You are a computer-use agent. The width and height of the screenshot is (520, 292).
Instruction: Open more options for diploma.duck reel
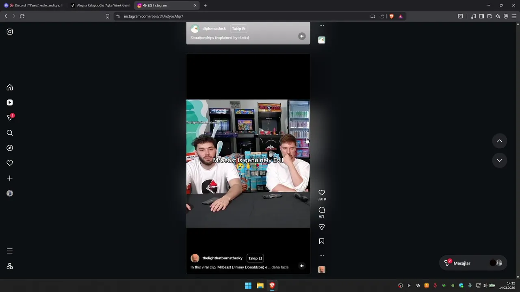click(322, 26)
